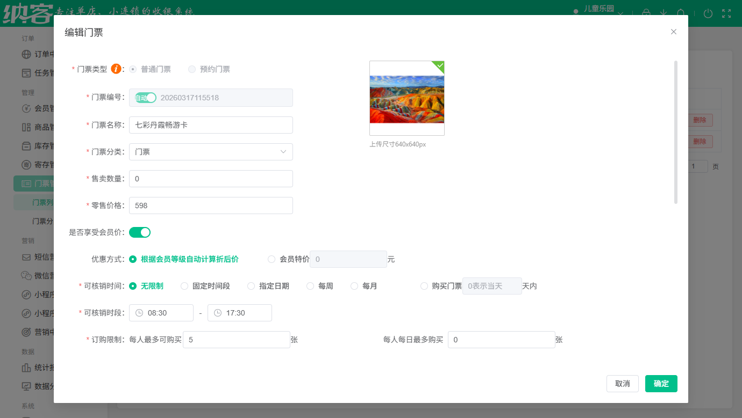Viewport: 742px width, 418px height.
Task: Open the 会员管理 sidebar icon
Action: click(x=26, y=108)
